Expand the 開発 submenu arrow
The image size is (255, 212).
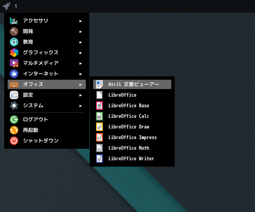[80, 32]
